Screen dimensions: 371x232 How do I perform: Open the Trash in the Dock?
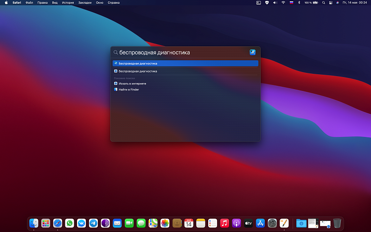tap(337, 223)
